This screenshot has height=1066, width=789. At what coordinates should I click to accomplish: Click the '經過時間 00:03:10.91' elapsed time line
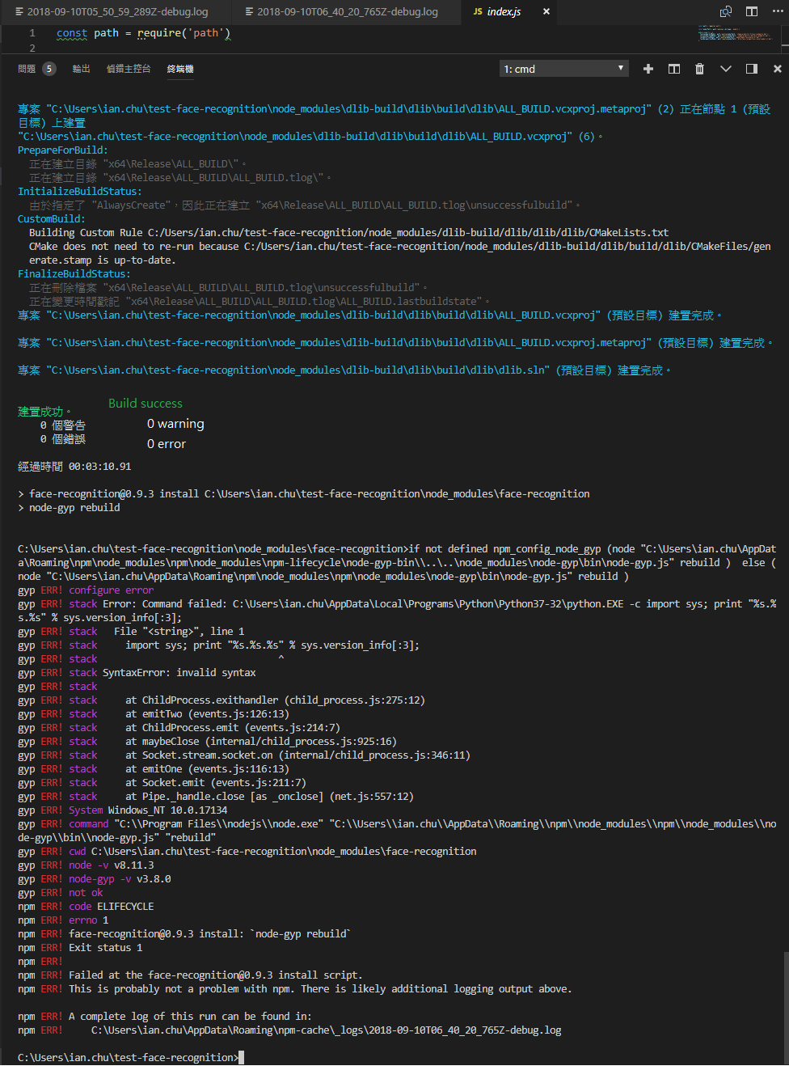click(74, 466)
